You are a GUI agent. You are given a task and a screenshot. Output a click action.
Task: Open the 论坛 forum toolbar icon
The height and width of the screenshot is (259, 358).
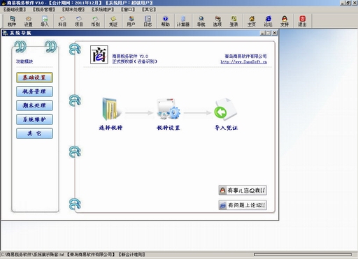pos(268,21)
